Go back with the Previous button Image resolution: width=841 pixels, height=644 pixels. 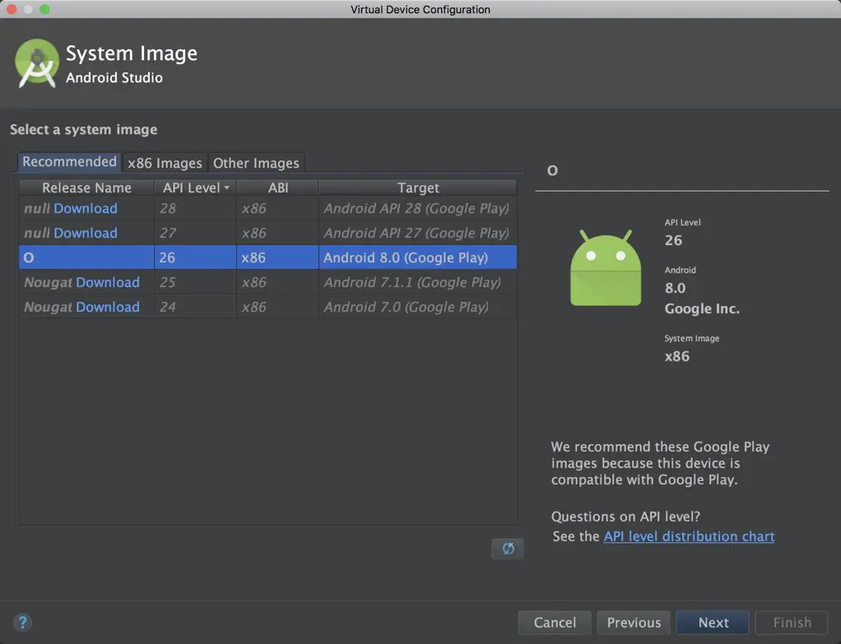coord(634,623)
